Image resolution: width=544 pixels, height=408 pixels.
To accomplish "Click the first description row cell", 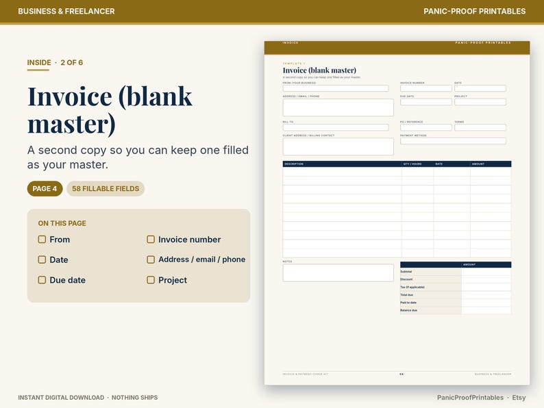I will (x=342, y=172).
